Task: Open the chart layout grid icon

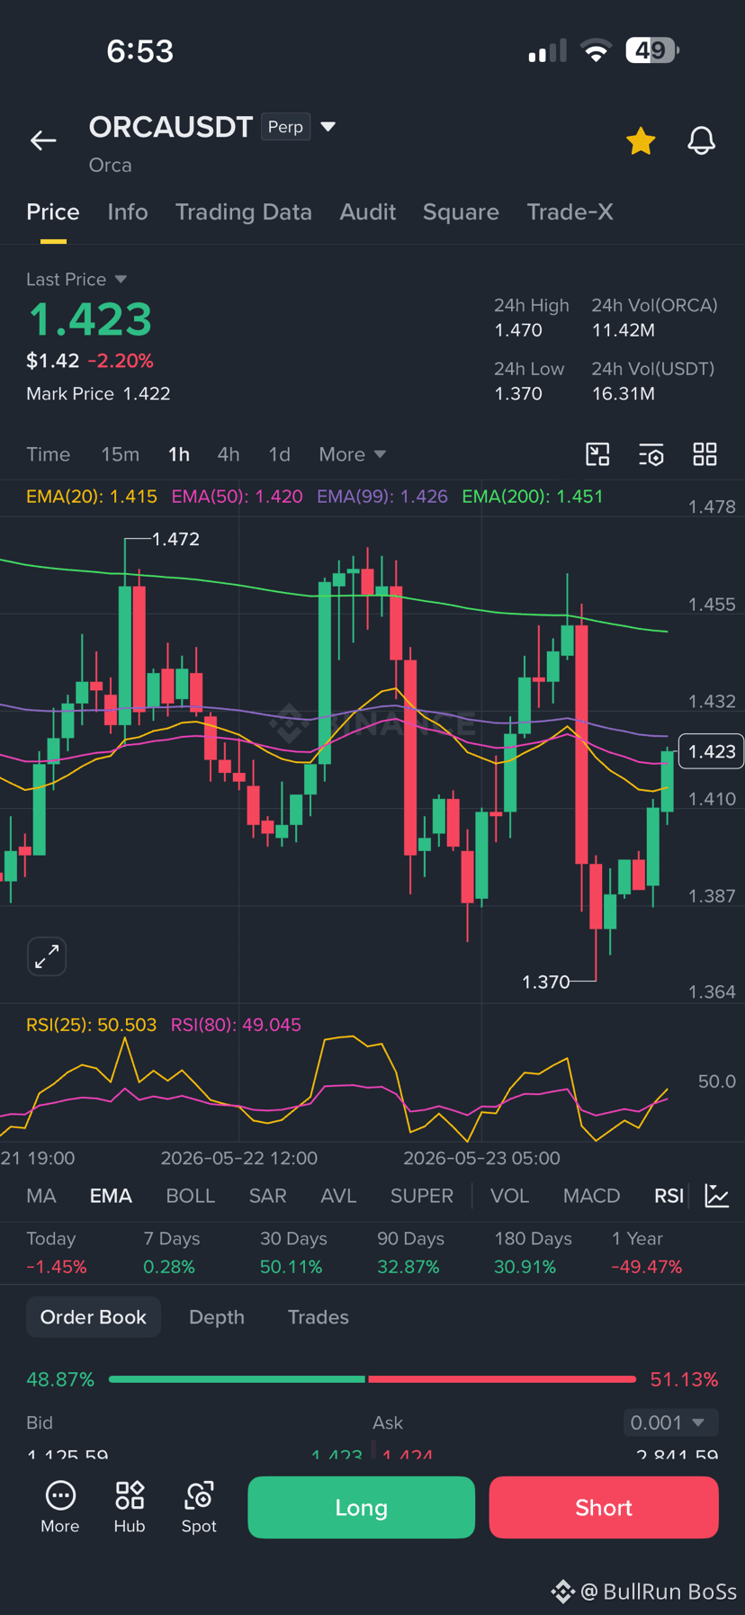Action: pyautogui.click(x=705, y=454)
